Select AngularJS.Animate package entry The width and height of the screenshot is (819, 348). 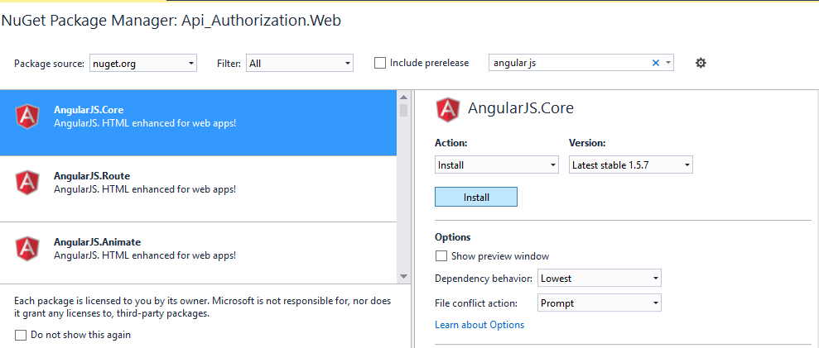[x=199, y=253]
